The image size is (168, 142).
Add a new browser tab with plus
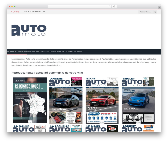159,7
